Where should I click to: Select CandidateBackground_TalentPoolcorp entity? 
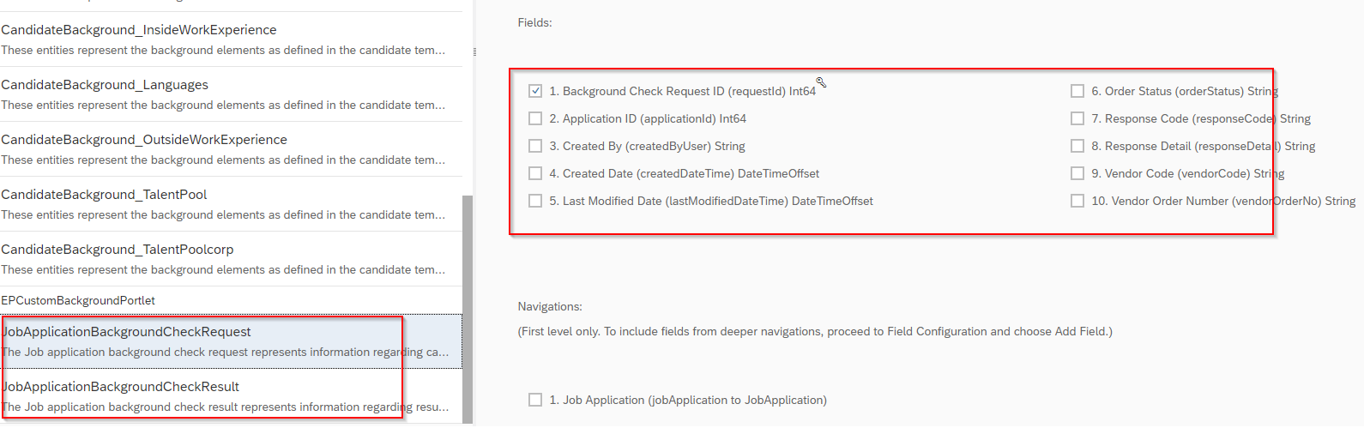pyautogui.click(x=231, y=259)
